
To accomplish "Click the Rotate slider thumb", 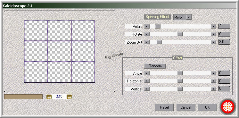I will 180,34.
